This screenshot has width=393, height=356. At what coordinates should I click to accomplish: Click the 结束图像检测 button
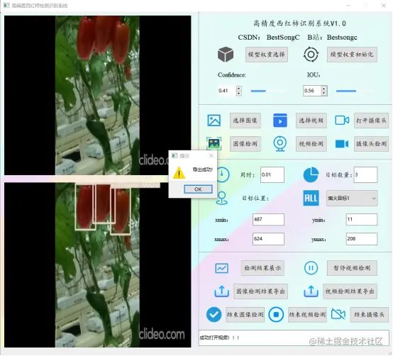pos(245,314)
